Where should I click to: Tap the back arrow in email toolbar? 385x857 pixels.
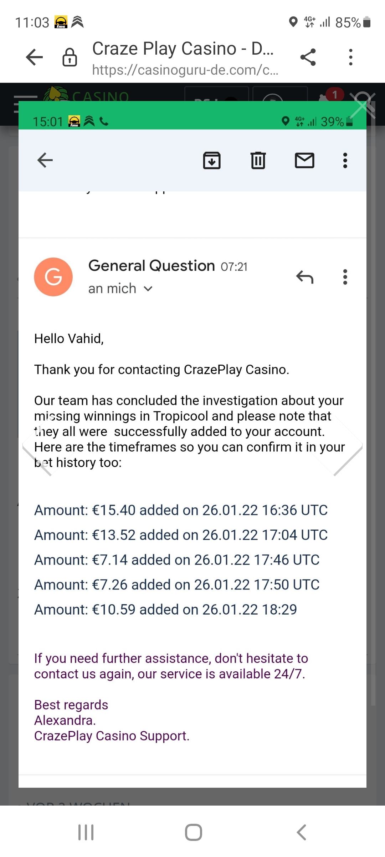45,160
